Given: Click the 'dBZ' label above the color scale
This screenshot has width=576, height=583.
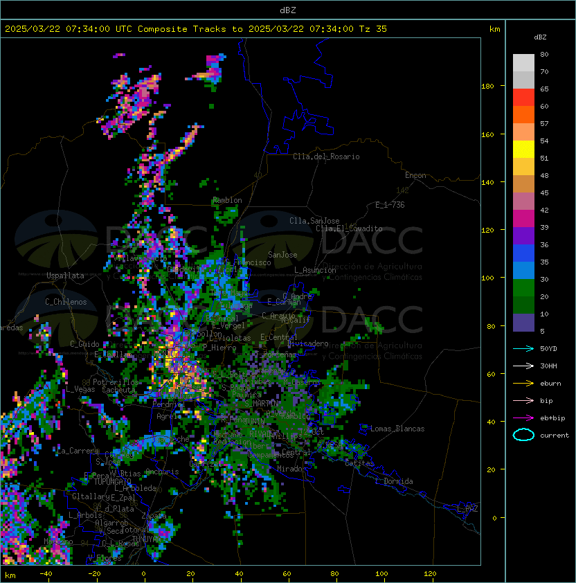Looking at the screenshot, I should 540,37.
